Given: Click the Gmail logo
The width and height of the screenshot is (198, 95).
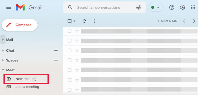Looking at the screenshot, I should [29, 7].
